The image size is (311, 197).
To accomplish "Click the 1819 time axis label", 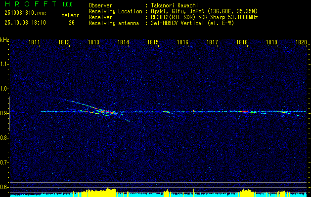I will pyautogui.click(x=272, y=42).
